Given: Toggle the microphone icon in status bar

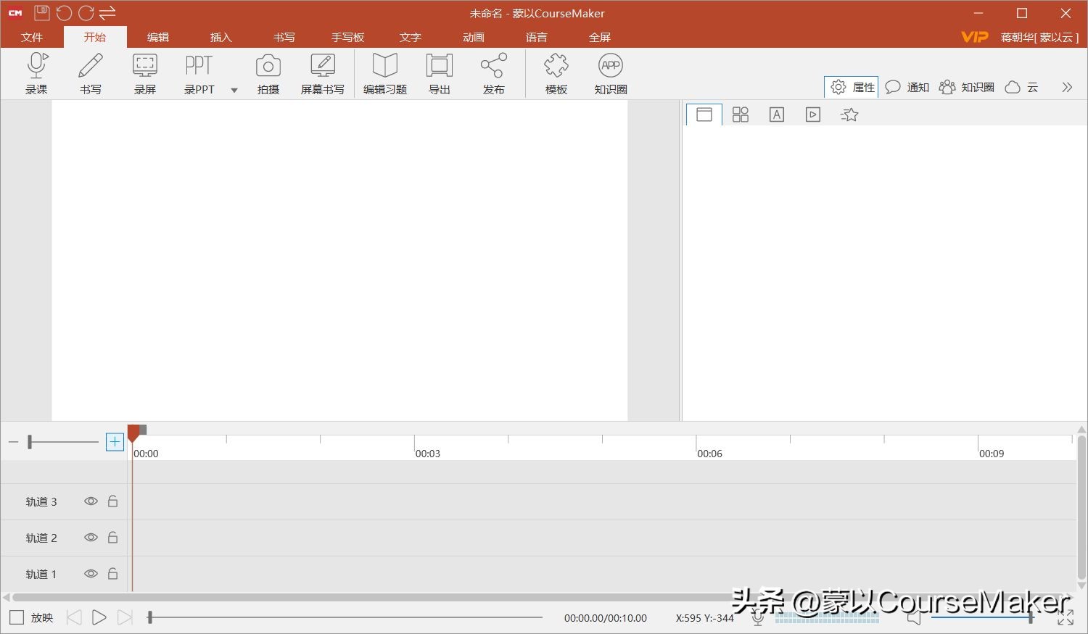Looking at the screenshot, I should (758, 617).
